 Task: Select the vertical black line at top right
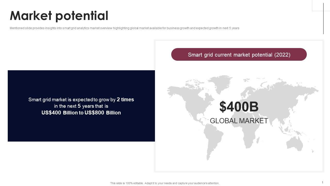[x=323, y=19]
